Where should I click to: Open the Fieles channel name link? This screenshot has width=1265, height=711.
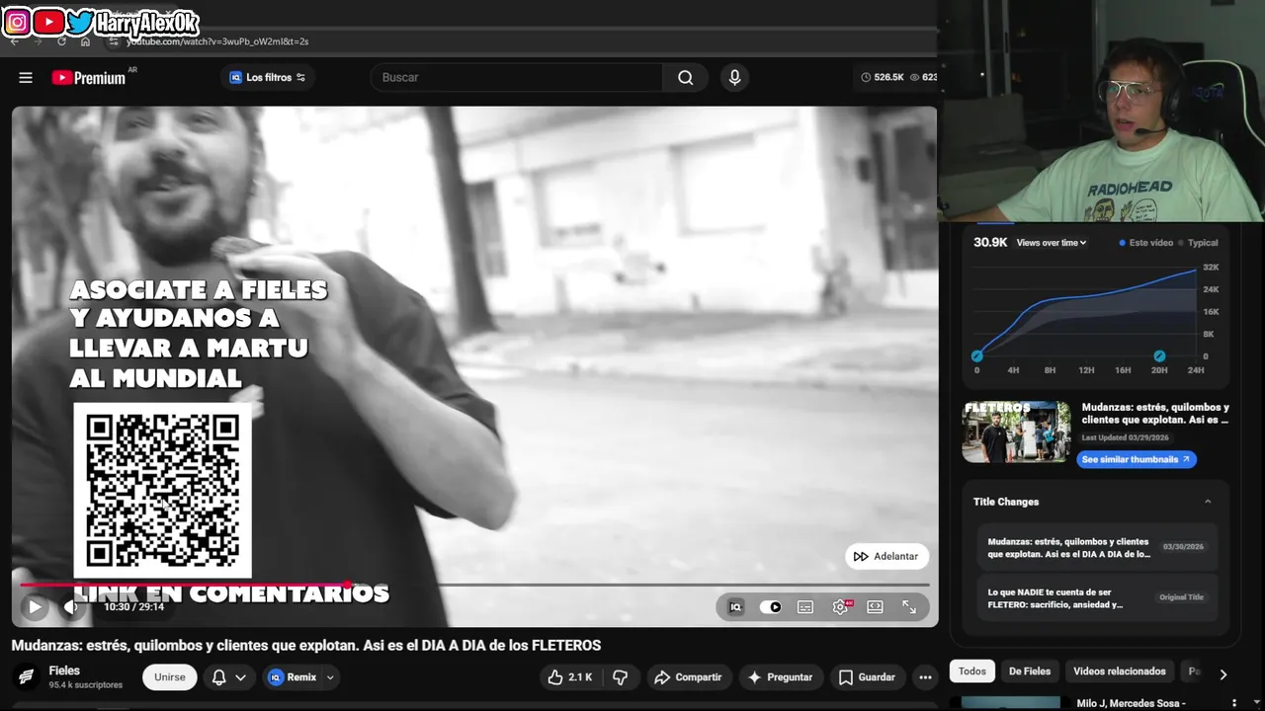[64, 671]
